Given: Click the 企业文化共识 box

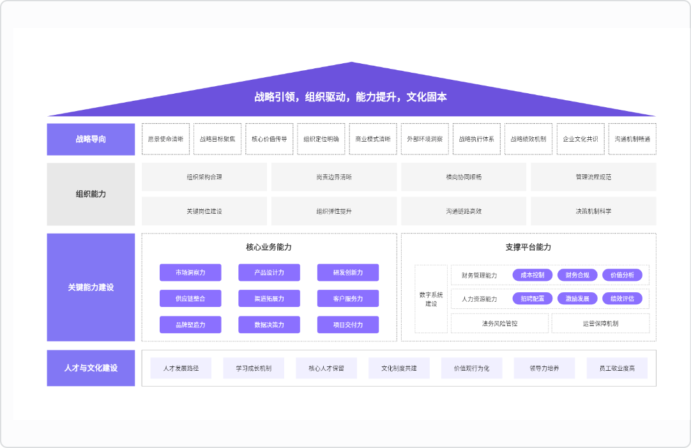Looking at the screenshot, I should click(581, 139).
